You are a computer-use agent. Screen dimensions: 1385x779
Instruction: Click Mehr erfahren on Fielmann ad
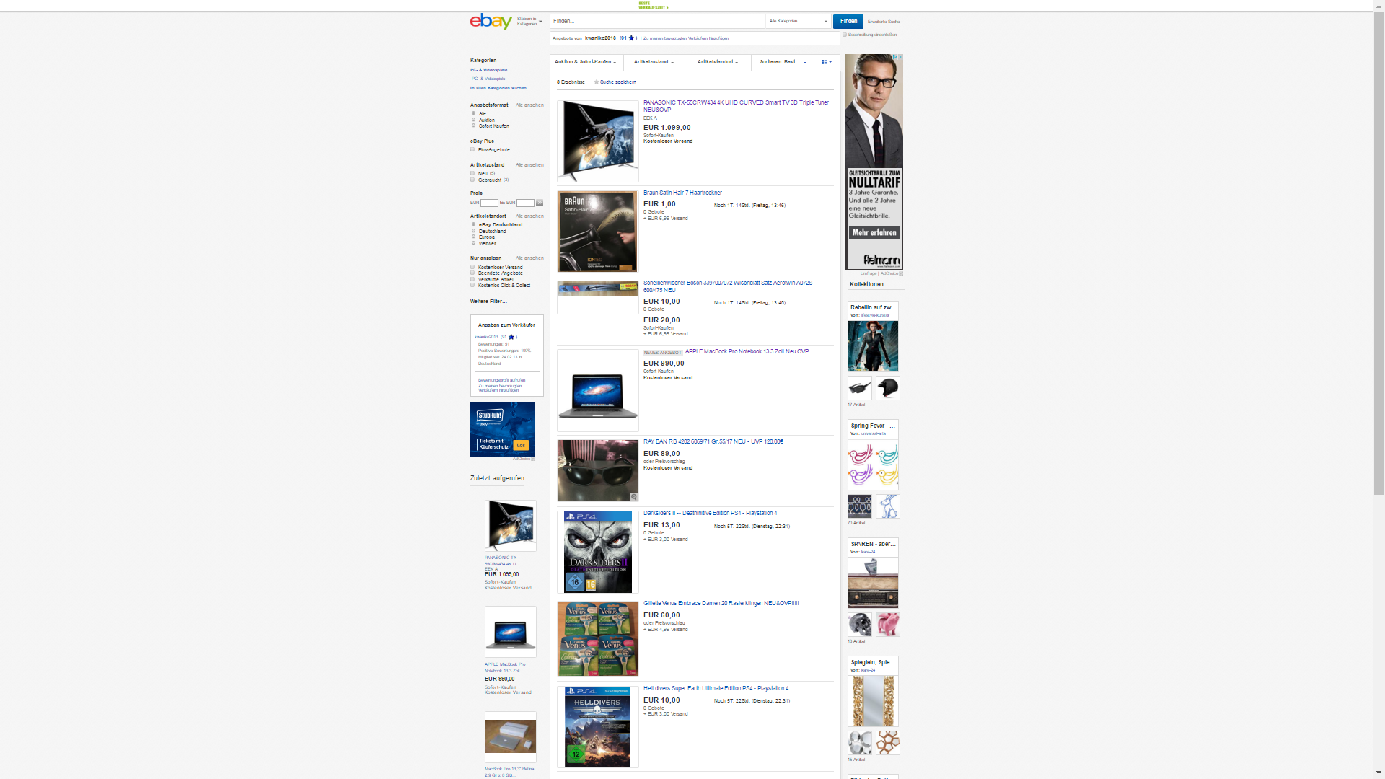(874, 232)
